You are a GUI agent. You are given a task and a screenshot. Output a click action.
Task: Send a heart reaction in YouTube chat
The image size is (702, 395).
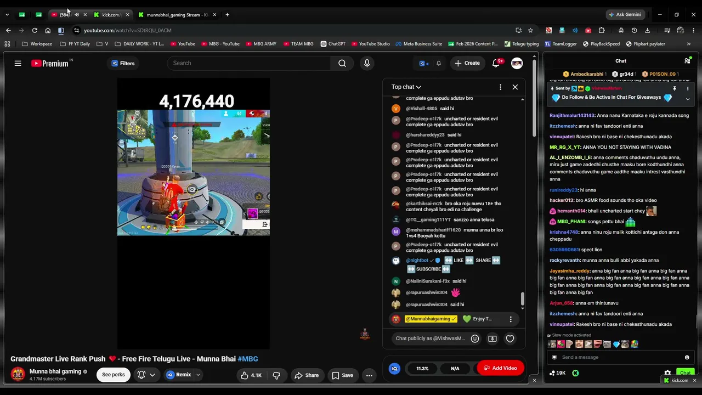pos(510,338)
